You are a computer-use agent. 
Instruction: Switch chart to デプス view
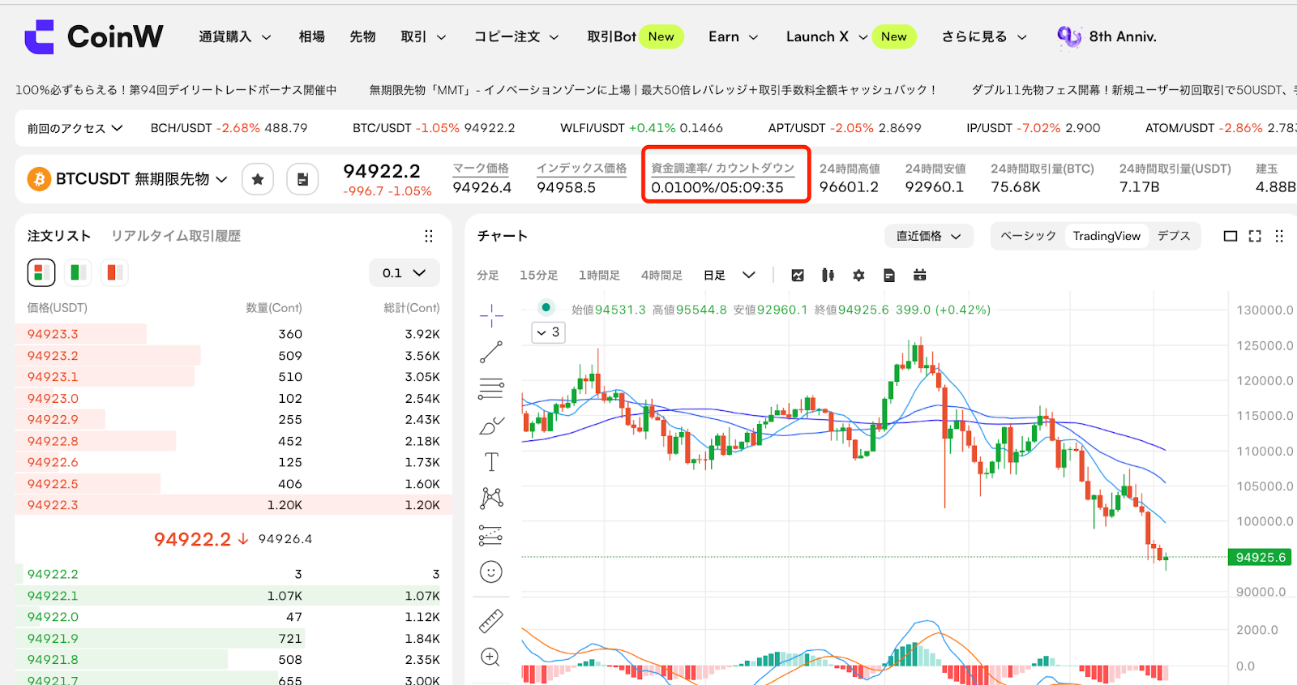point(1174,236)
